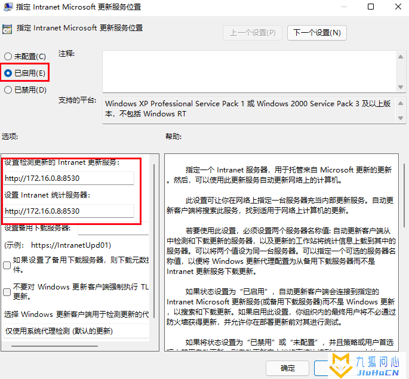Viewport: 409px width, 379px height.
Task: Click the title bar application icon
Action: click(x=8, y=7)
